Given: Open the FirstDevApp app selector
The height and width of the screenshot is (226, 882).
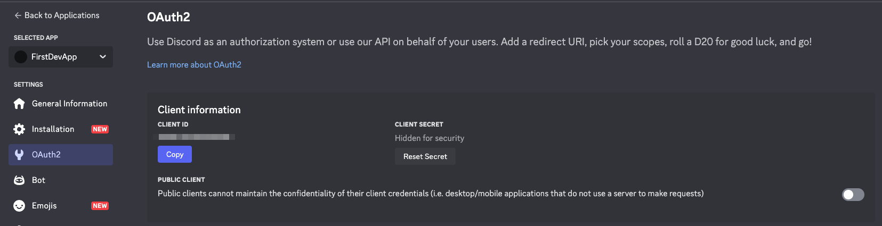Looking at the screenshot, I should coord(61,57).
